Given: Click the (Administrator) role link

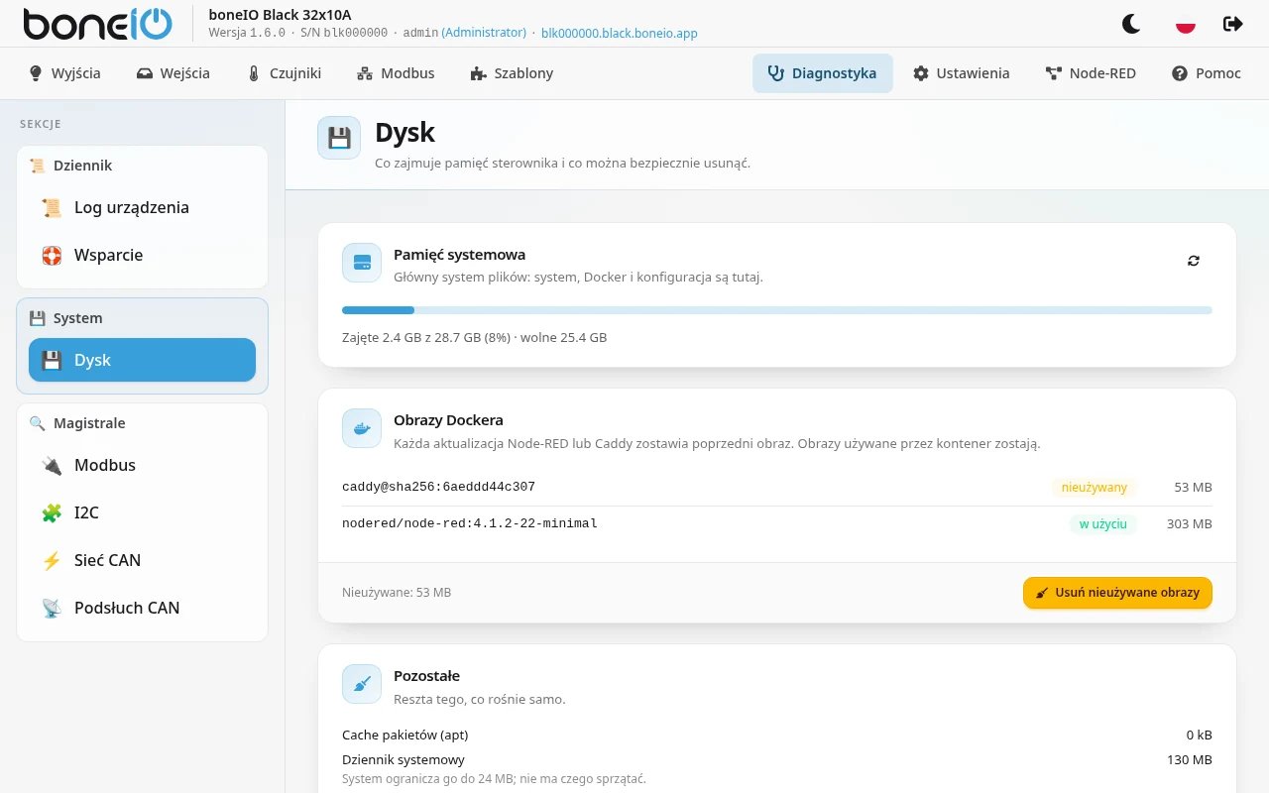Looking at the screenshot, I should [484, 33].
